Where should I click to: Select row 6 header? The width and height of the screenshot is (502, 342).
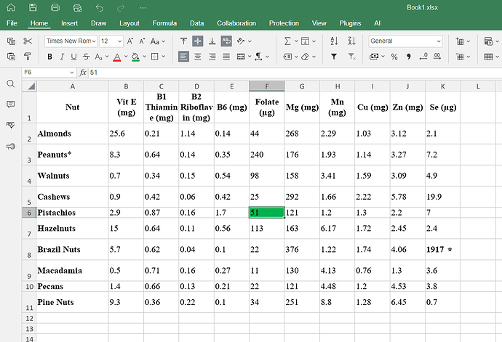(29, 213)
